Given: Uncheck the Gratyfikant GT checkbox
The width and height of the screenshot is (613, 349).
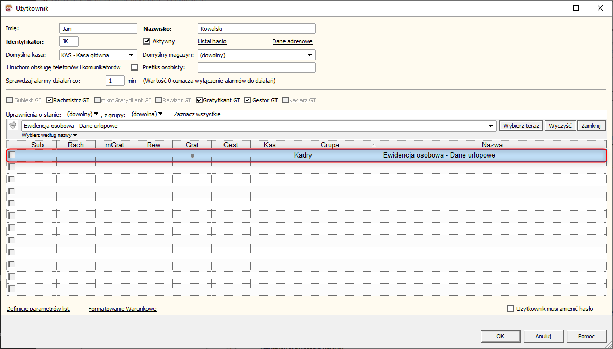Looking at the screenshot, I should [x=200, y=100].
